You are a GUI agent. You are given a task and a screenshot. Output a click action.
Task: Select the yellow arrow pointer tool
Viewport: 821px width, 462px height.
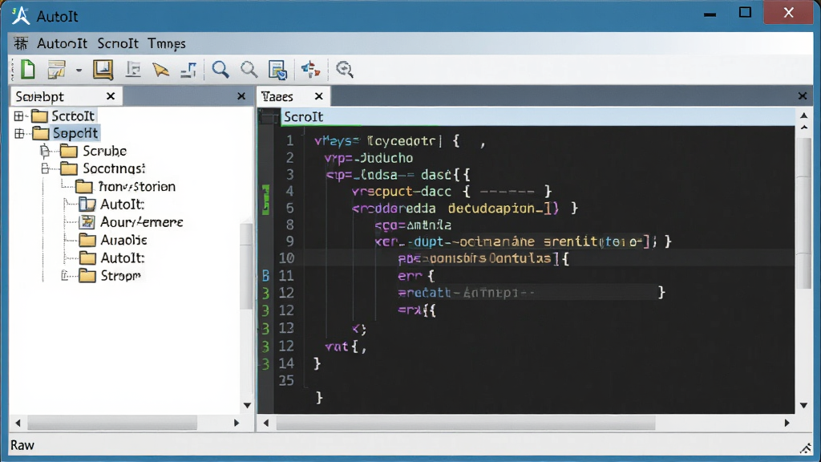160,70
